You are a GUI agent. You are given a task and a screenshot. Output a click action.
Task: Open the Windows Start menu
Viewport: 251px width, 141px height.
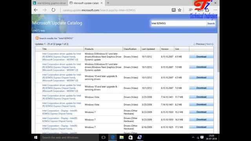[36, 137]
